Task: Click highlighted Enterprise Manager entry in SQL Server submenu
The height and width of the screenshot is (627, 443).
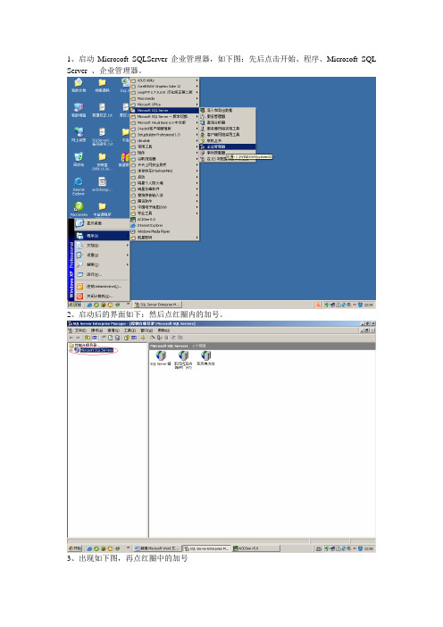Action: click(228, 146)
